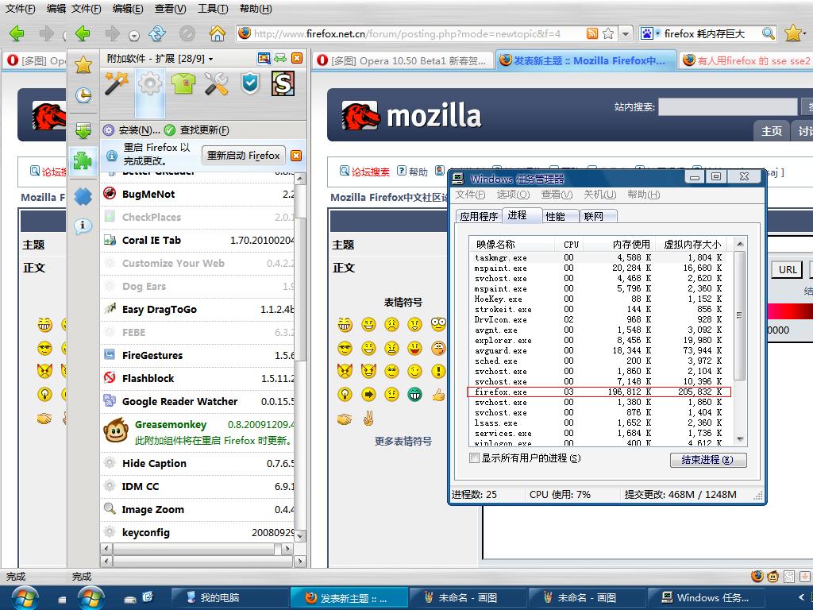The image size is (813, 610).
Task: Click the Firefox icon in the status bar
Action: pos(757,577)
